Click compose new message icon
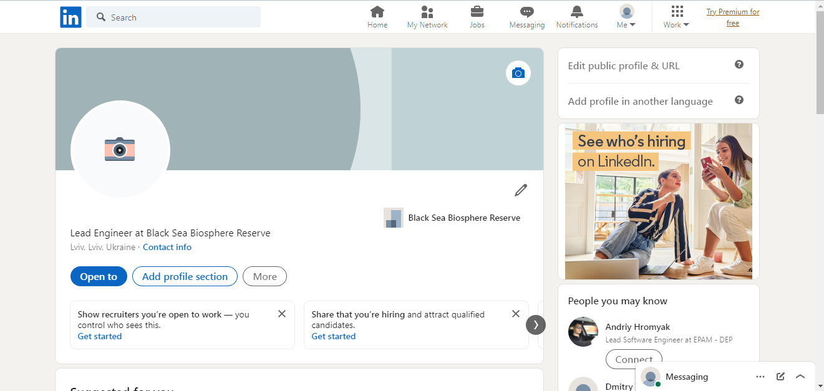The height and width of the screenshot is (391, 824). pyautogui.click(x=780, y=377)
